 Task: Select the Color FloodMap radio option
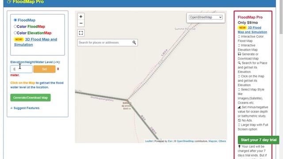[15, 26]
